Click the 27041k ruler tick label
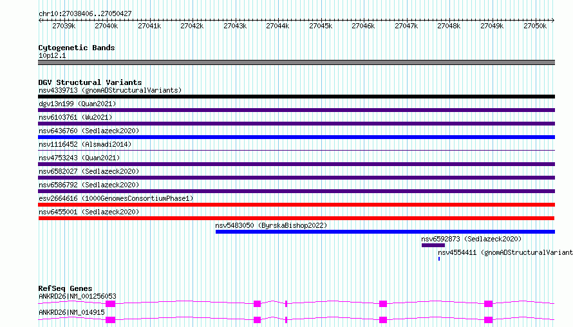Image resolution: width=573 pixels, height=327 pixels. pyautogui.click(x=149, y=26)
